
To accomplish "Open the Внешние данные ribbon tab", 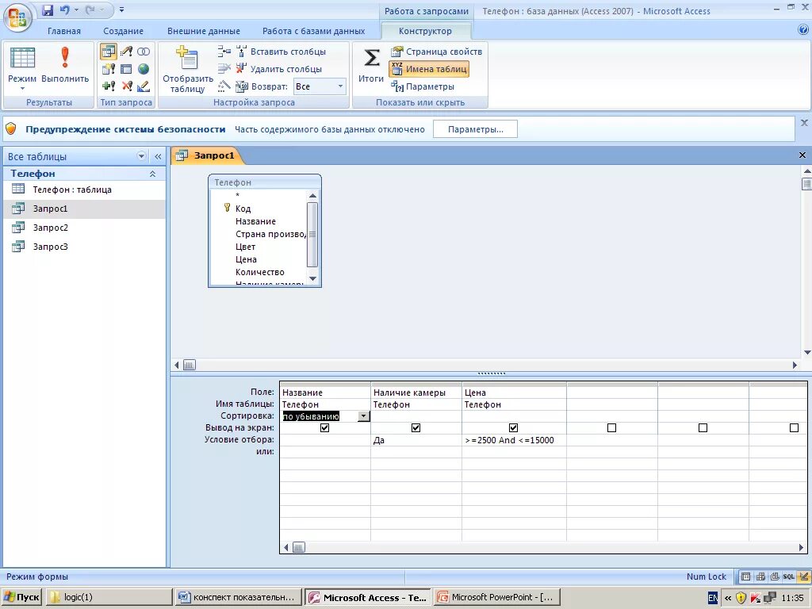I will [x=204, y=31].
